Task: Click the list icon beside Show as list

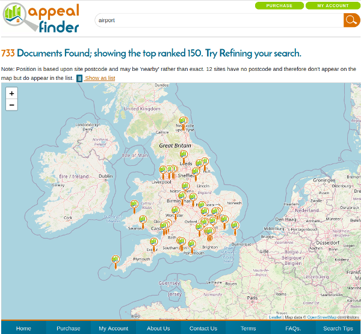Action: click(x=79, y=78)
